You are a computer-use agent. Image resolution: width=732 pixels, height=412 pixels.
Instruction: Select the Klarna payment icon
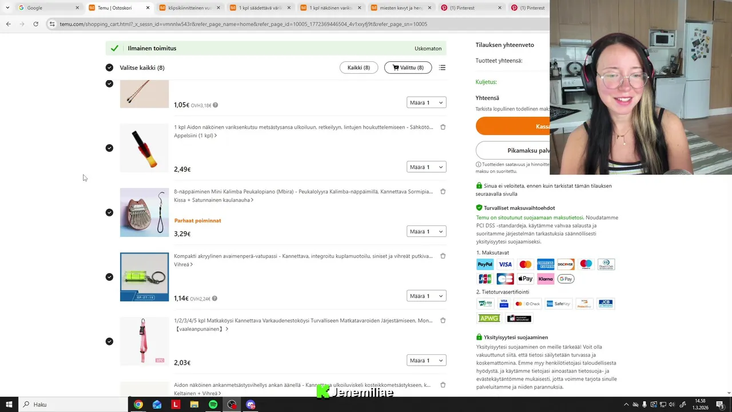click(546, 279)
